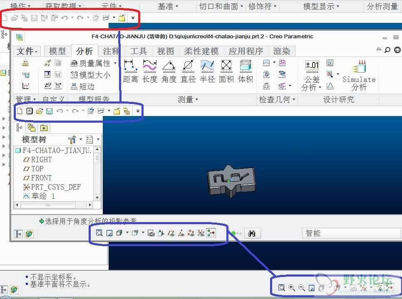Toggle datum point display in the graphics toolbar
402x299 pixels.
click(x=191, y=233)
